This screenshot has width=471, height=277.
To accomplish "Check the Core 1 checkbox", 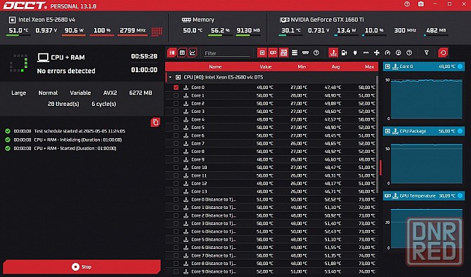I will click(x=176, y=95).
